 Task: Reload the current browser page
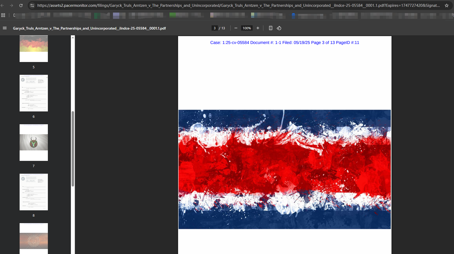[21, 5]
